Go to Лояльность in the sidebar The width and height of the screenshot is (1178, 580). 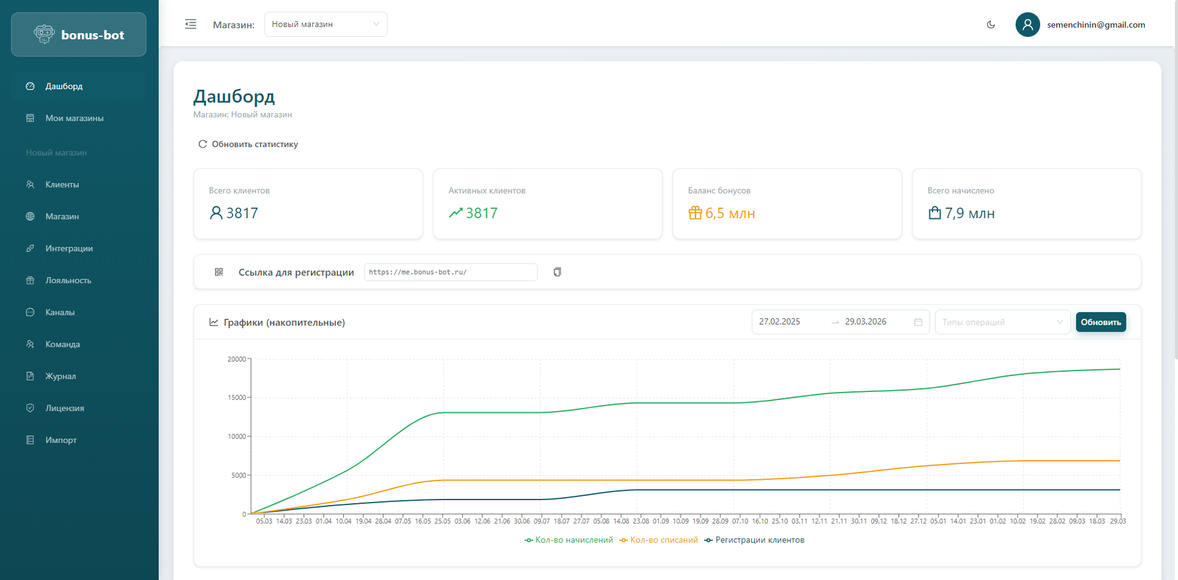(68, 280)
